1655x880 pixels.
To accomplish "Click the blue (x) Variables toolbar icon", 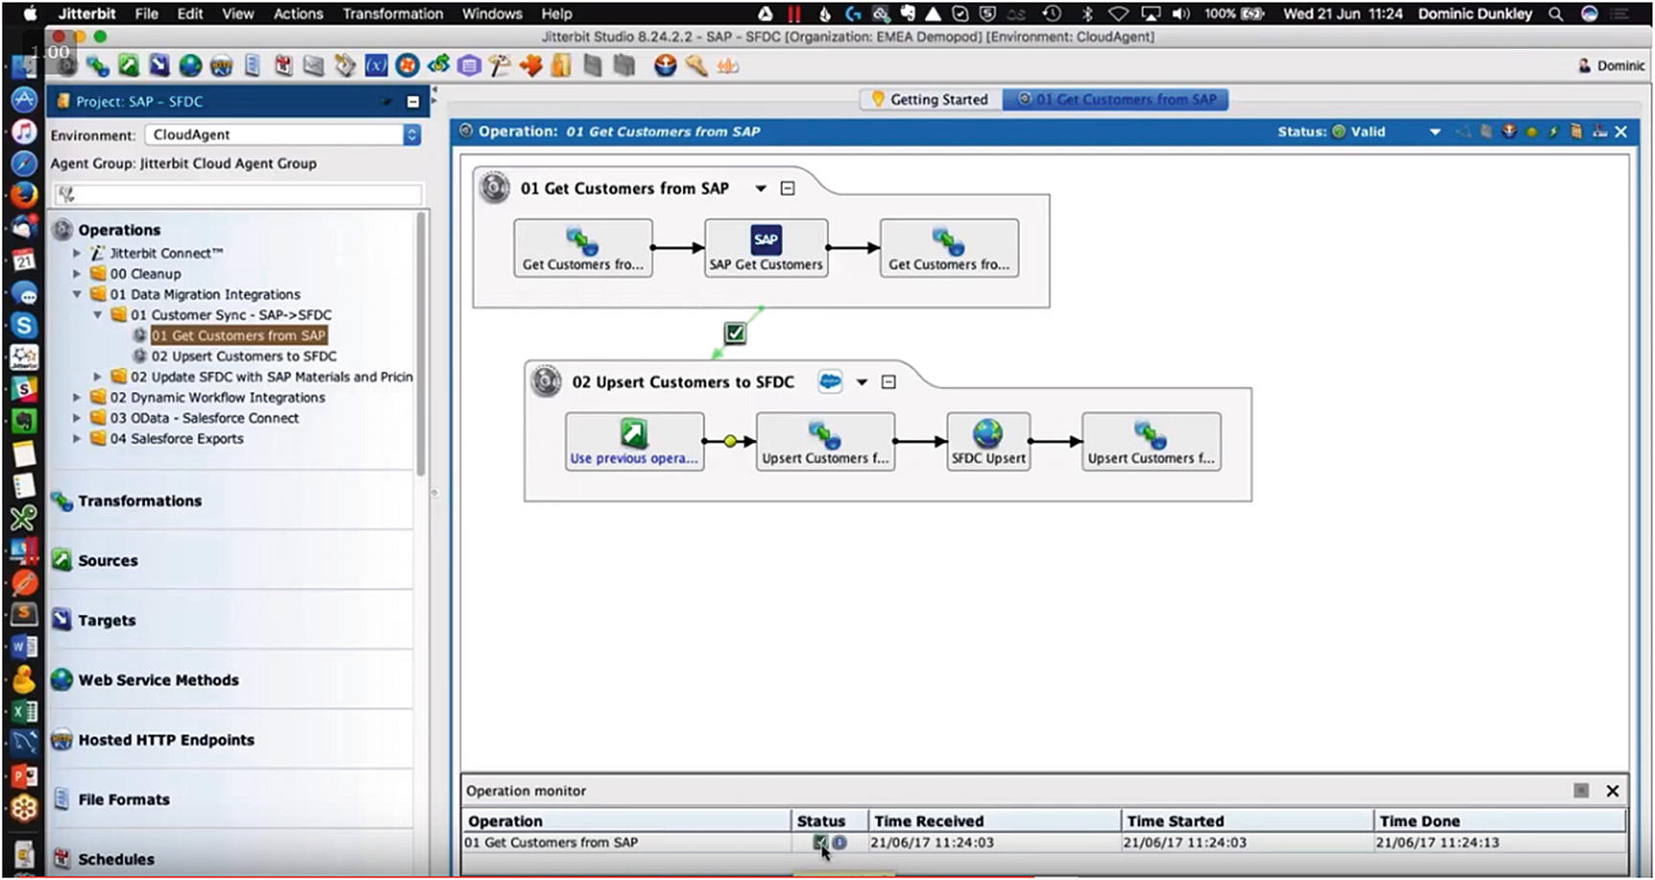I will [x=376, y=66].
